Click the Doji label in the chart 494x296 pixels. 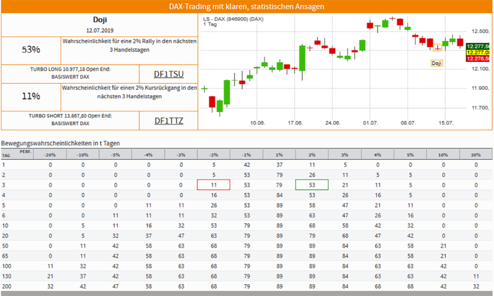pos(437,63)
